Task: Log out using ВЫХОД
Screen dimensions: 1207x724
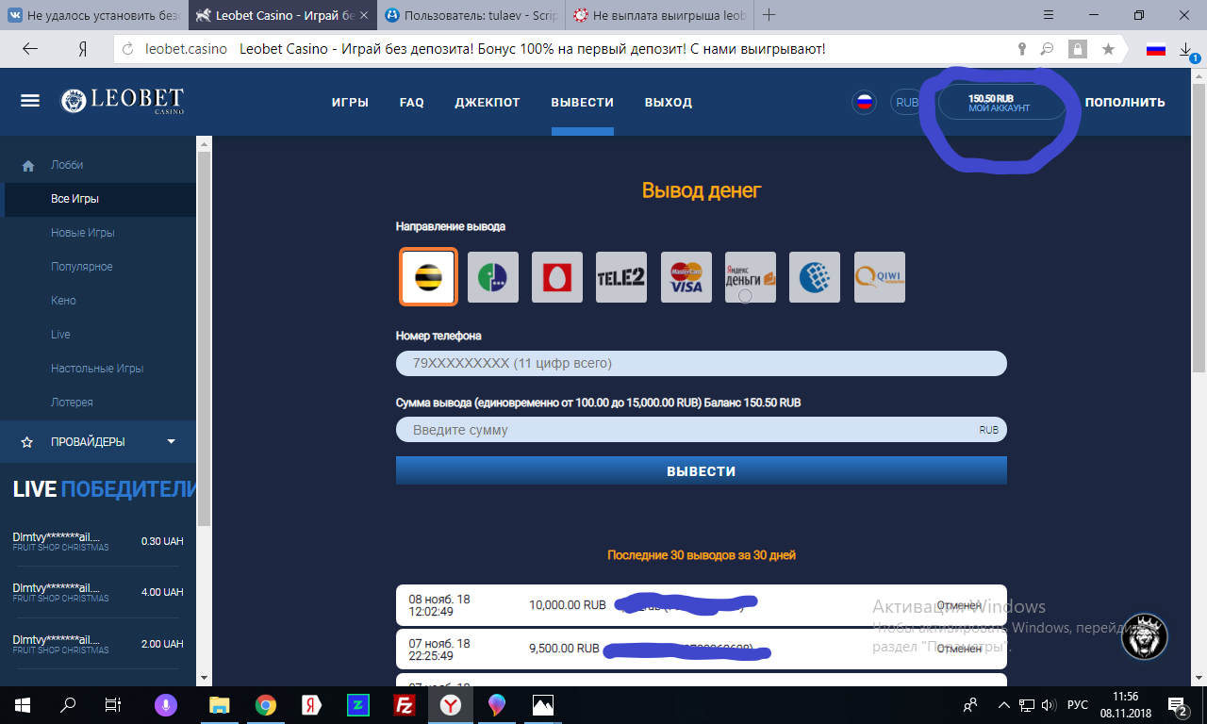Action: pyautogui.click(x=669, y=102)
